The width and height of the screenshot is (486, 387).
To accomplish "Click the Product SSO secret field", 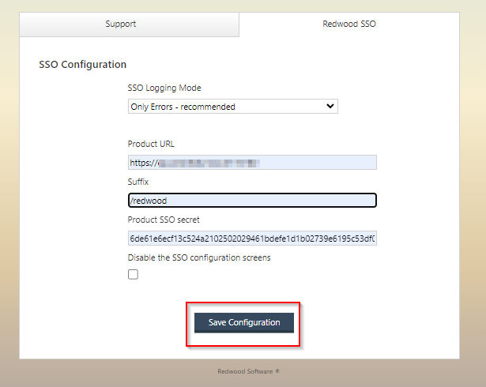I will (x=252, y=239).
